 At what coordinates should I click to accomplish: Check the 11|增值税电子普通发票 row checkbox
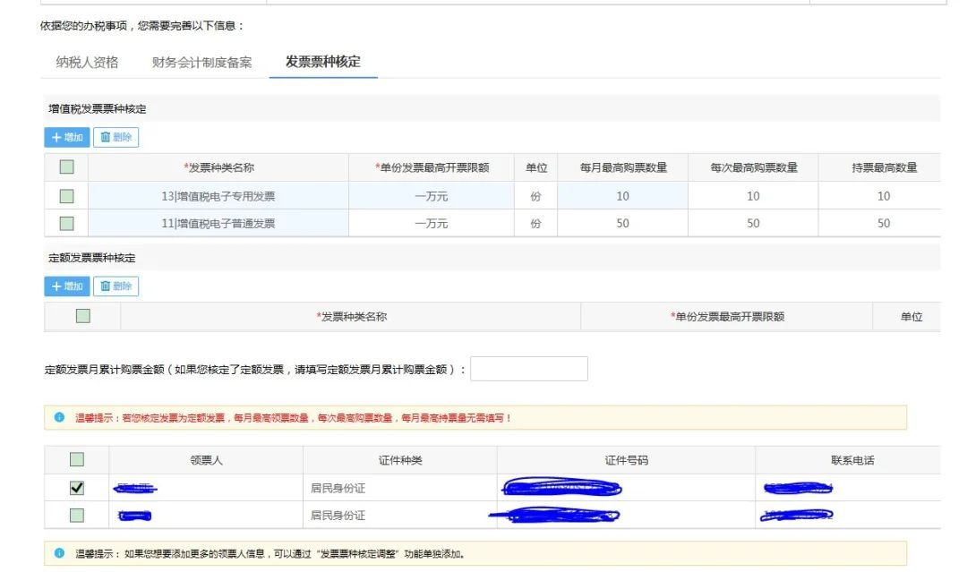66,223
